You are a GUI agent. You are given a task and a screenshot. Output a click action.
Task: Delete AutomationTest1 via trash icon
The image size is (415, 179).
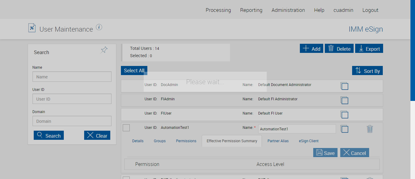[370, 129]
